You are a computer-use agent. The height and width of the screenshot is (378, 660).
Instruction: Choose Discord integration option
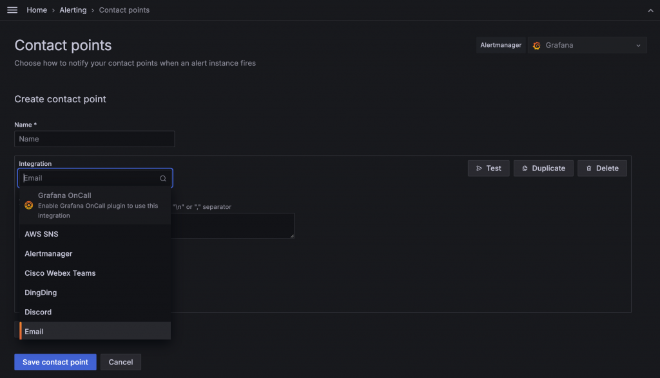[x=95, y=312]
